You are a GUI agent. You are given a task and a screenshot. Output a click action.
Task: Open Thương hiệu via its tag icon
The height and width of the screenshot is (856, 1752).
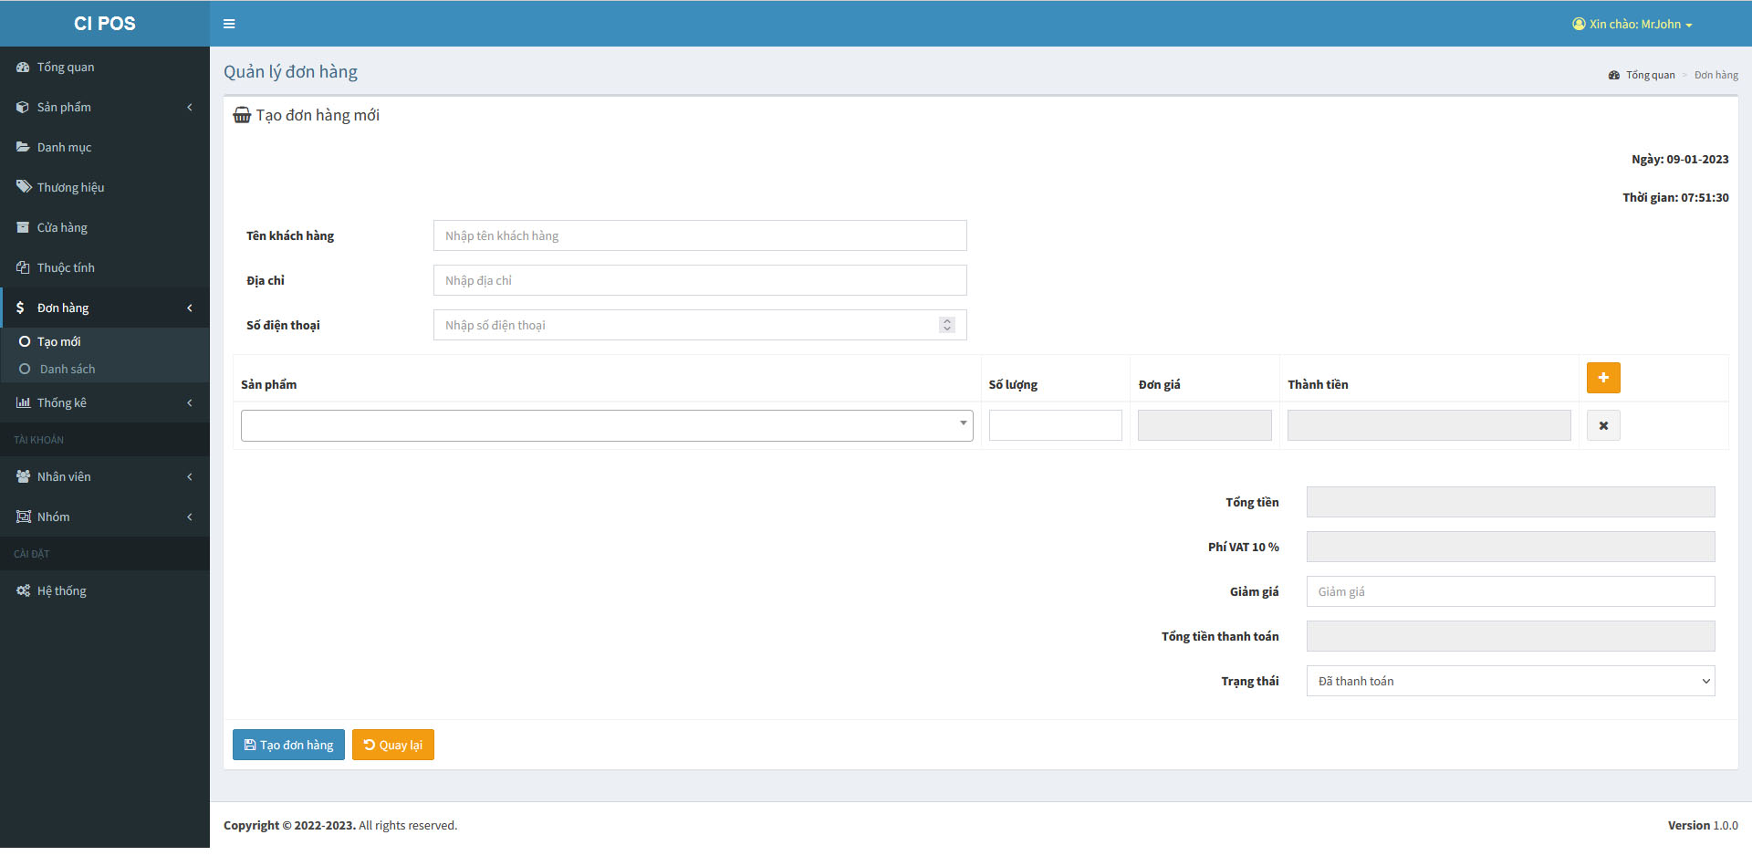22,186
